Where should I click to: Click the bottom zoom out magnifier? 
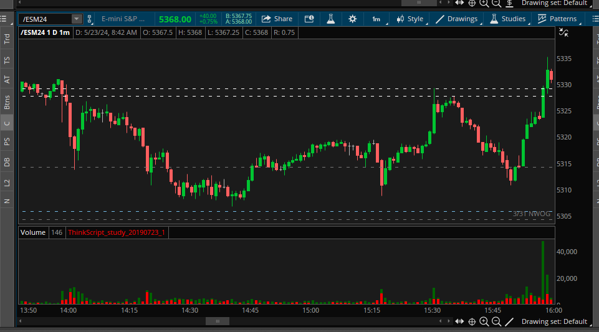click(x=496, y=321)
